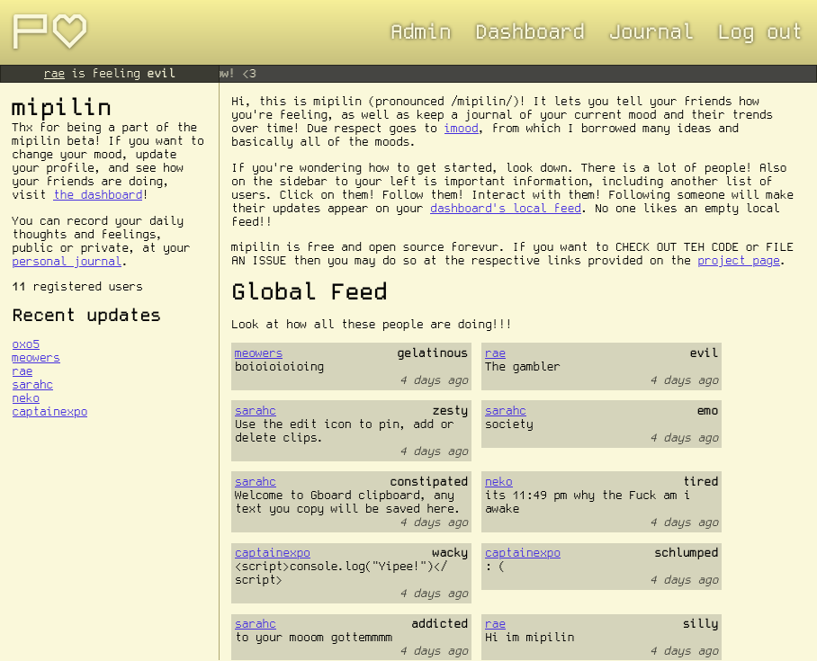This screenshot has width=817, height=661.
Task: Open rae's profile from the ticker bar
Action: coord(54,74)
